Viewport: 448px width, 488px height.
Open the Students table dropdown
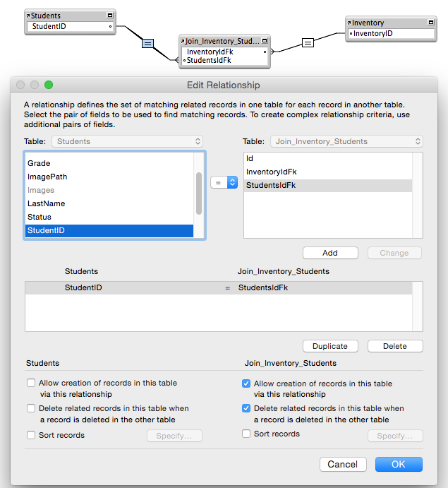pos(128,141)
